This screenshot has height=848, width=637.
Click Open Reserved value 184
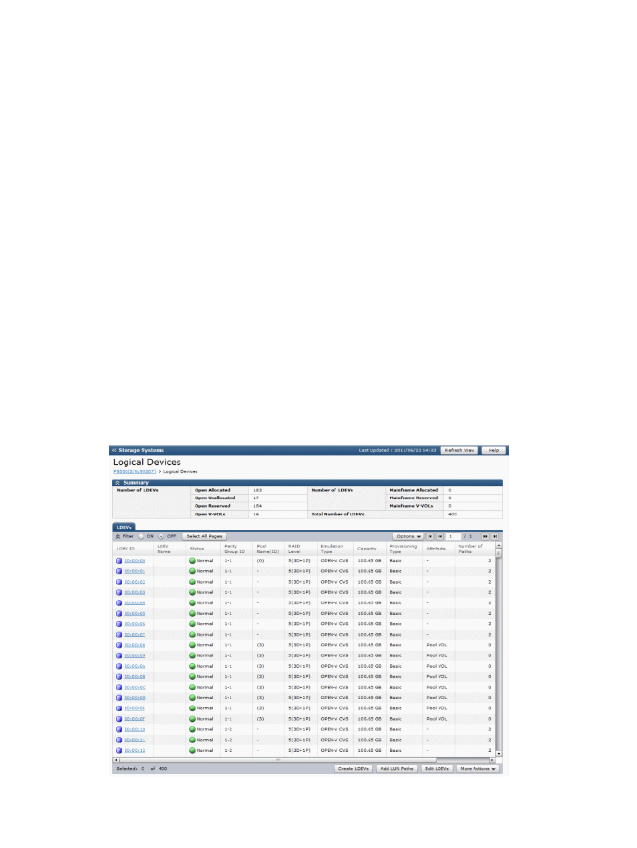pyautogui.click(x=257, y=506)
